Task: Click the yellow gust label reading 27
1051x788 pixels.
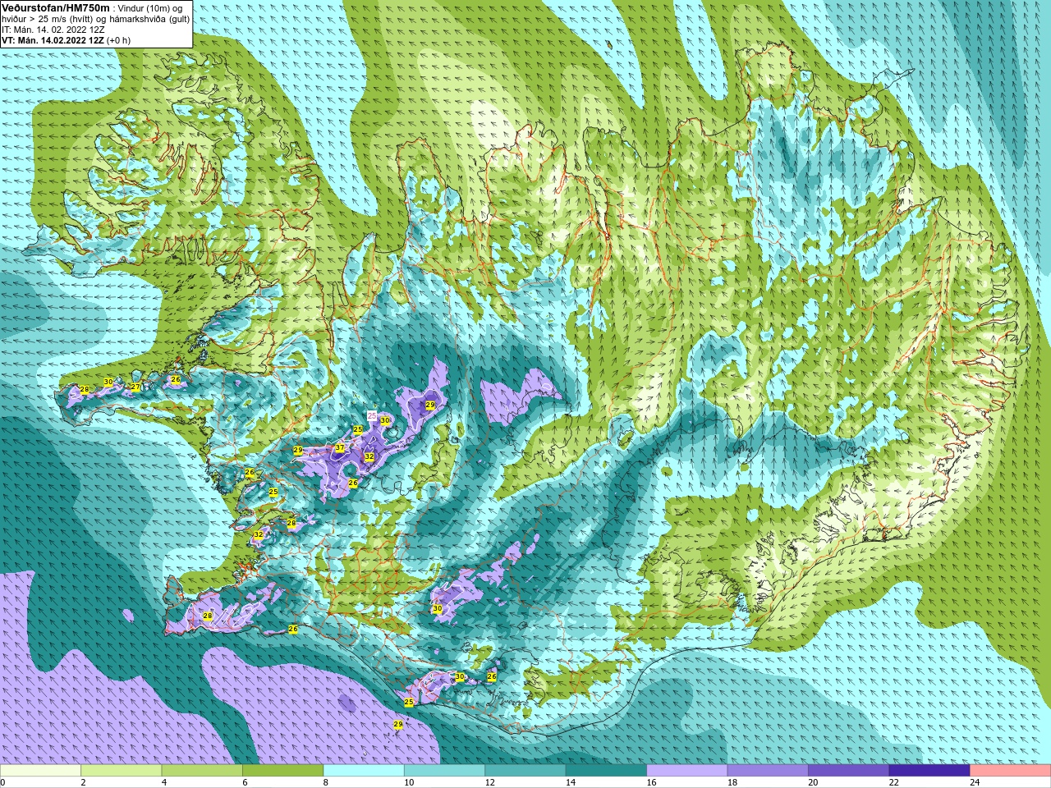Action: (x=135, y=387)
